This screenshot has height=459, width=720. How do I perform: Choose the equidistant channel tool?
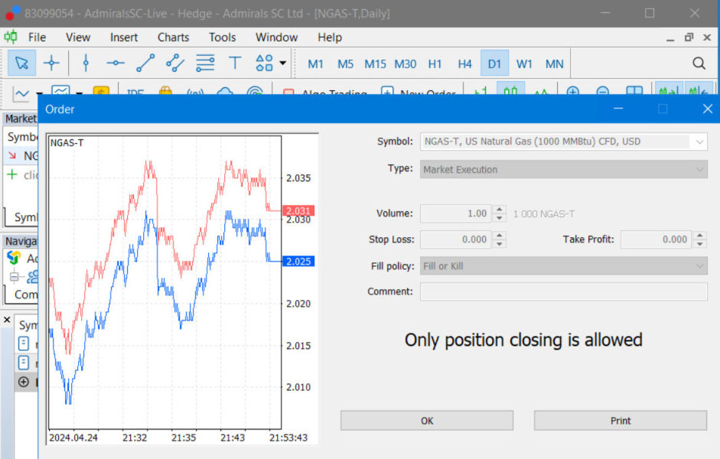pos(175,63)
